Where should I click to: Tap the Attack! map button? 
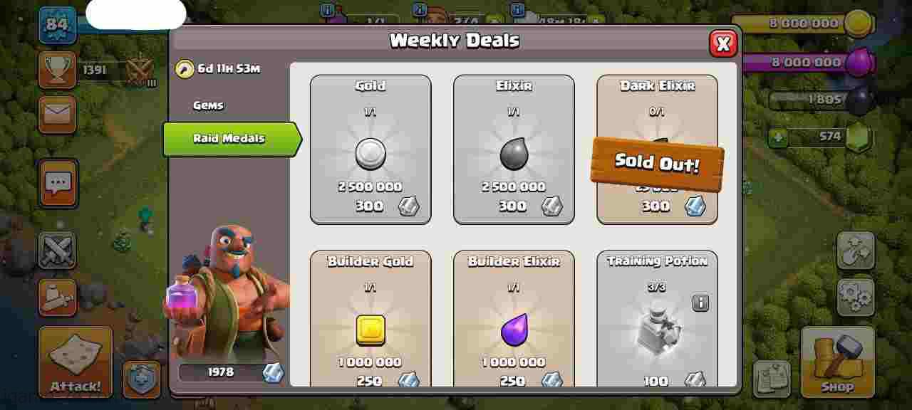coord(76,362)
